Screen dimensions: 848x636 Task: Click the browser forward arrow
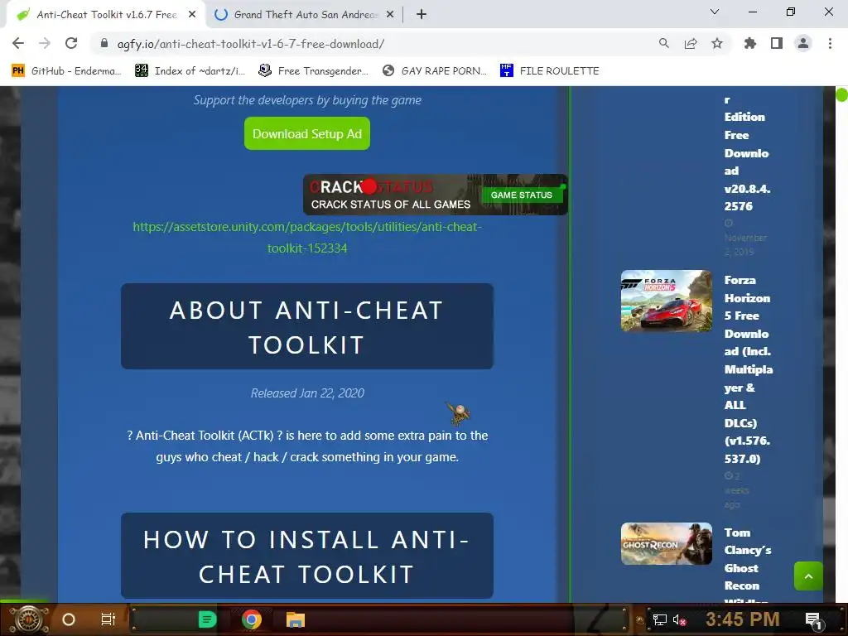tap(45, 44)
